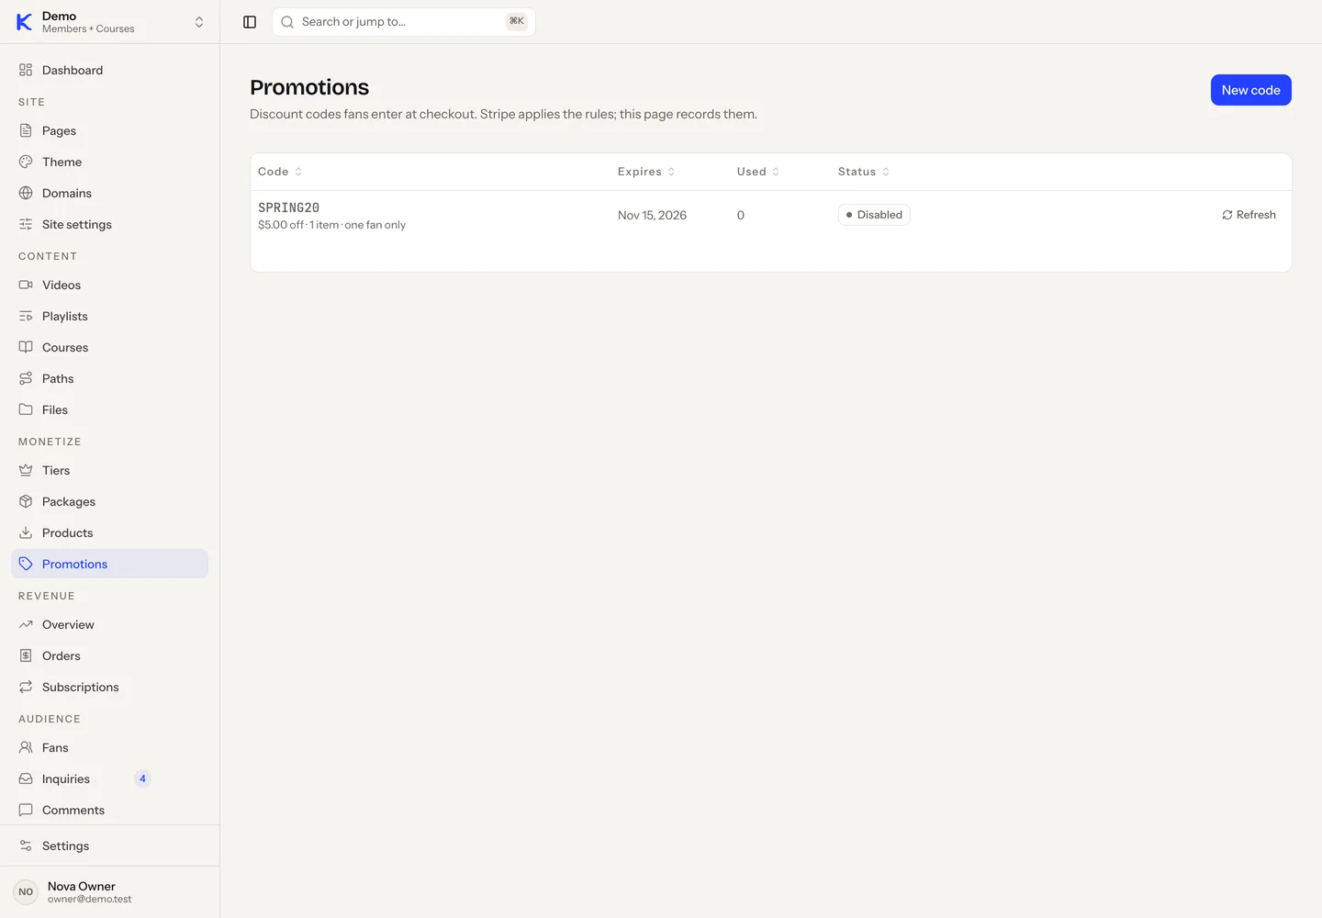The width and height of the screenshot is (1322, 918).
Task: Refresh the SPRING20 promotion
Action: click(1249, 215)
